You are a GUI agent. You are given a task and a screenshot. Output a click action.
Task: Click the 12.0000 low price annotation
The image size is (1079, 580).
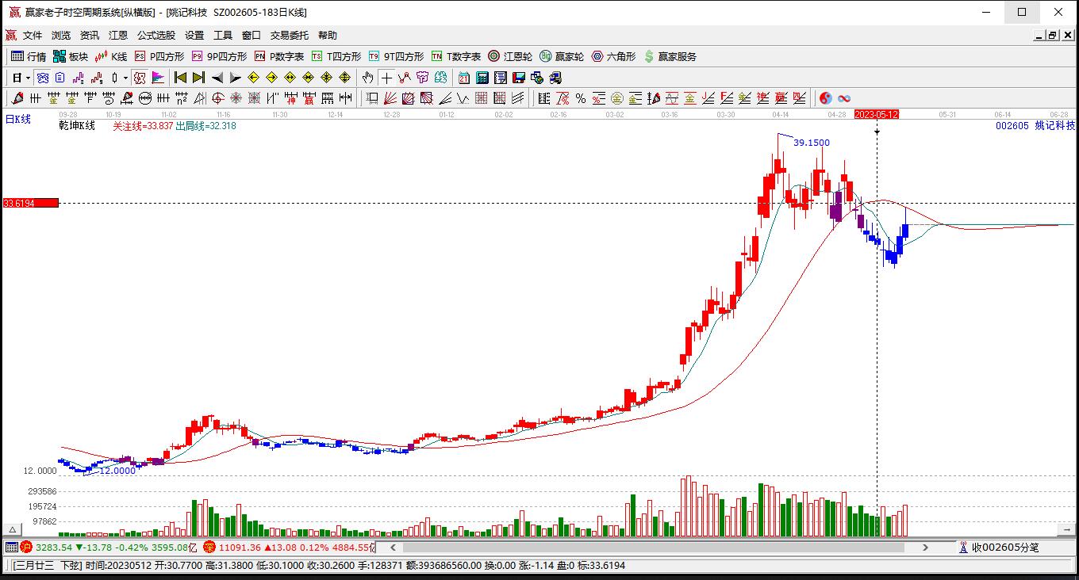click(117, 471)
